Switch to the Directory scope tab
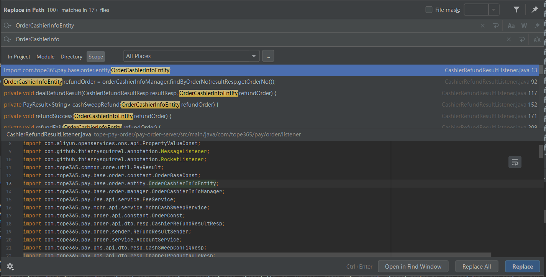This screenshot has width=546, height=277. pyautogui.click(x=71, y=56)
